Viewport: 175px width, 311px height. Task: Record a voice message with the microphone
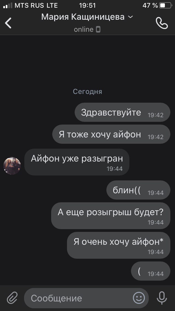pos(162,298)
